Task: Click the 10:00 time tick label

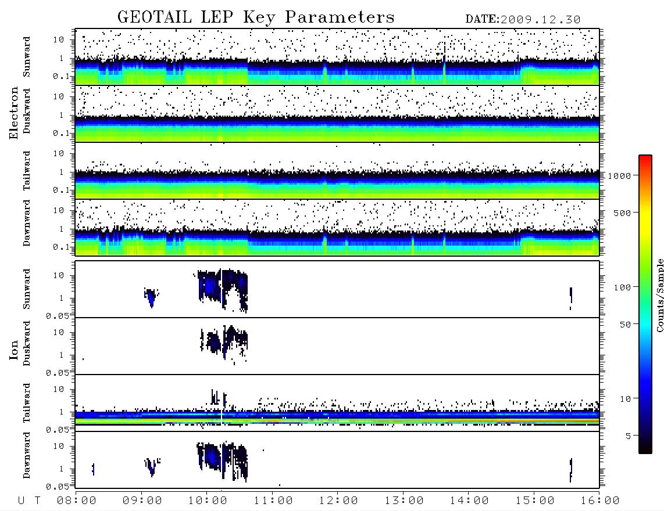Action: pyautogui.click(x=208, y=501)
